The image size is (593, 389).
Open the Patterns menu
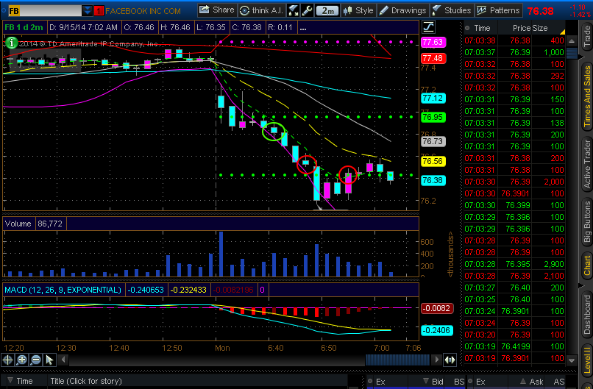(x=498, y=10)
